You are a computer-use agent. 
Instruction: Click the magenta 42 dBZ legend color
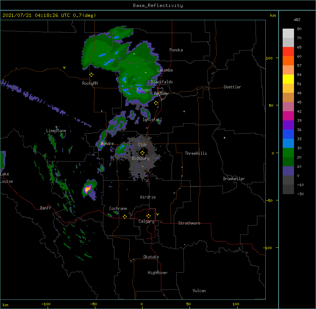pos(288,116)
